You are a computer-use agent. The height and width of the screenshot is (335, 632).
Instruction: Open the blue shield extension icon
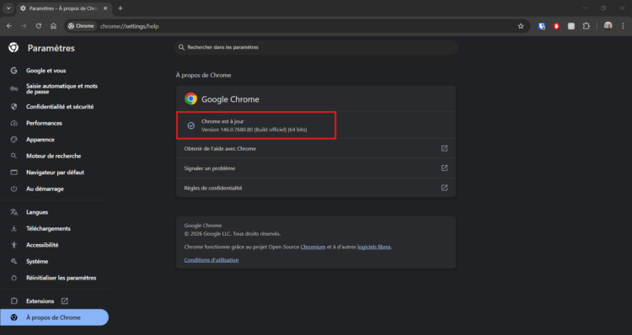pos(542,26)
